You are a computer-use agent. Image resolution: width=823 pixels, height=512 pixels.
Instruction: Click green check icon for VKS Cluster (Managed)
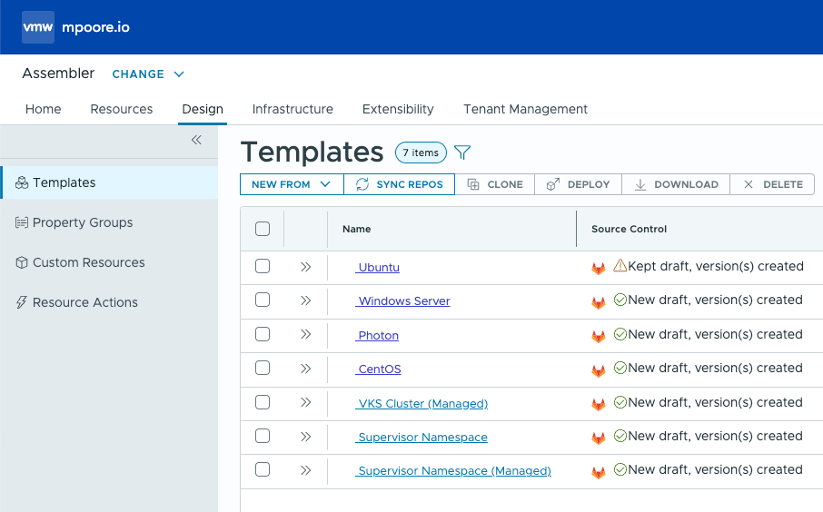pyautogui.click(x=620, y=402)
